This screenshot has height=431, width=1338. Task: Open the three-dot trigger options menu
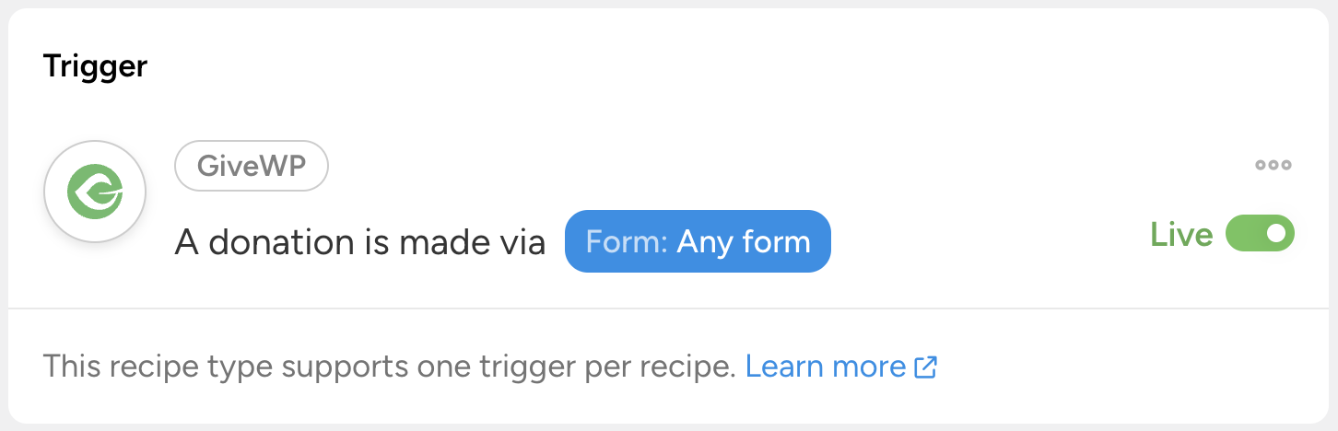(x=1273, y=166)
